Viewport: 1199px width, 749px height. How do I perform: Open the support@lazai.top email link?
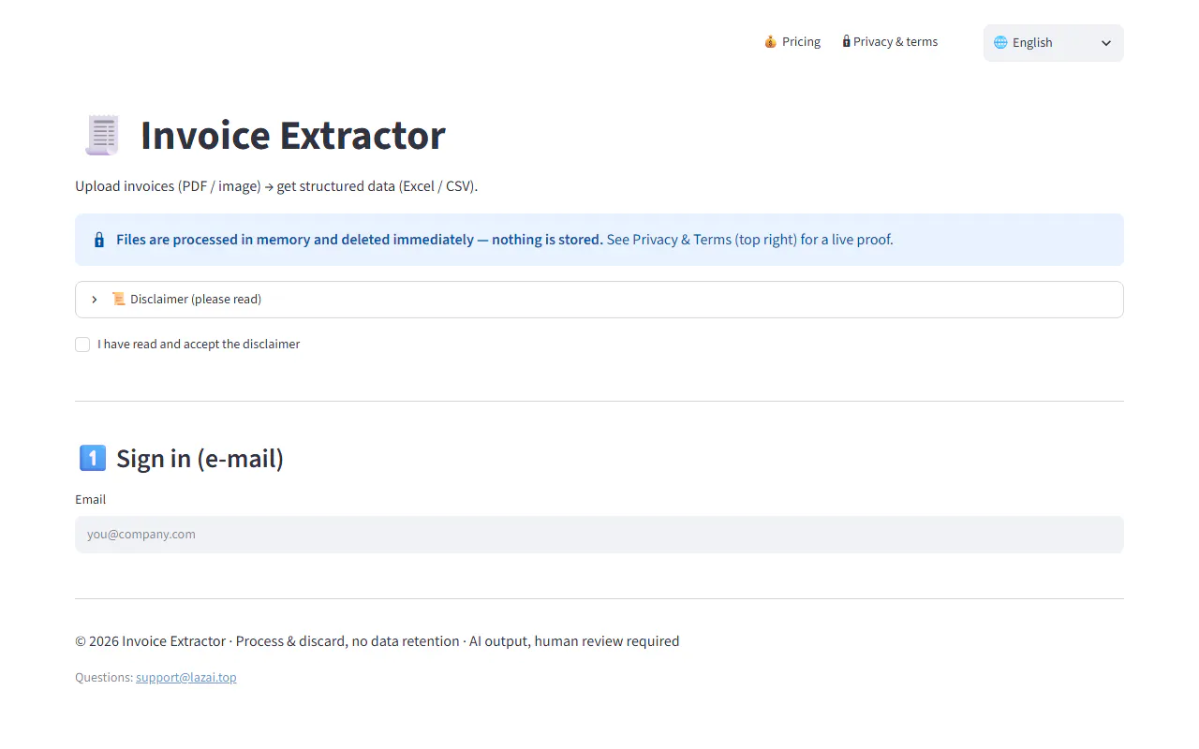[186, 677]
